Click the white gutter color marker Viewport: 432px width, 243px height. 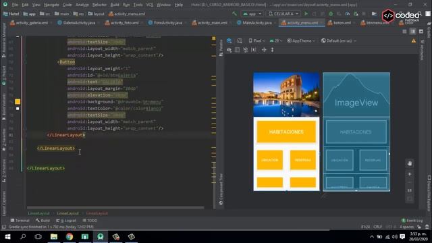tap(18, 109)
